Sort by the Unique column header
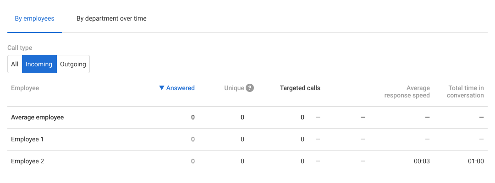This screenshot has width=495, height=183. pyautogui.click(x=234, y=88)
